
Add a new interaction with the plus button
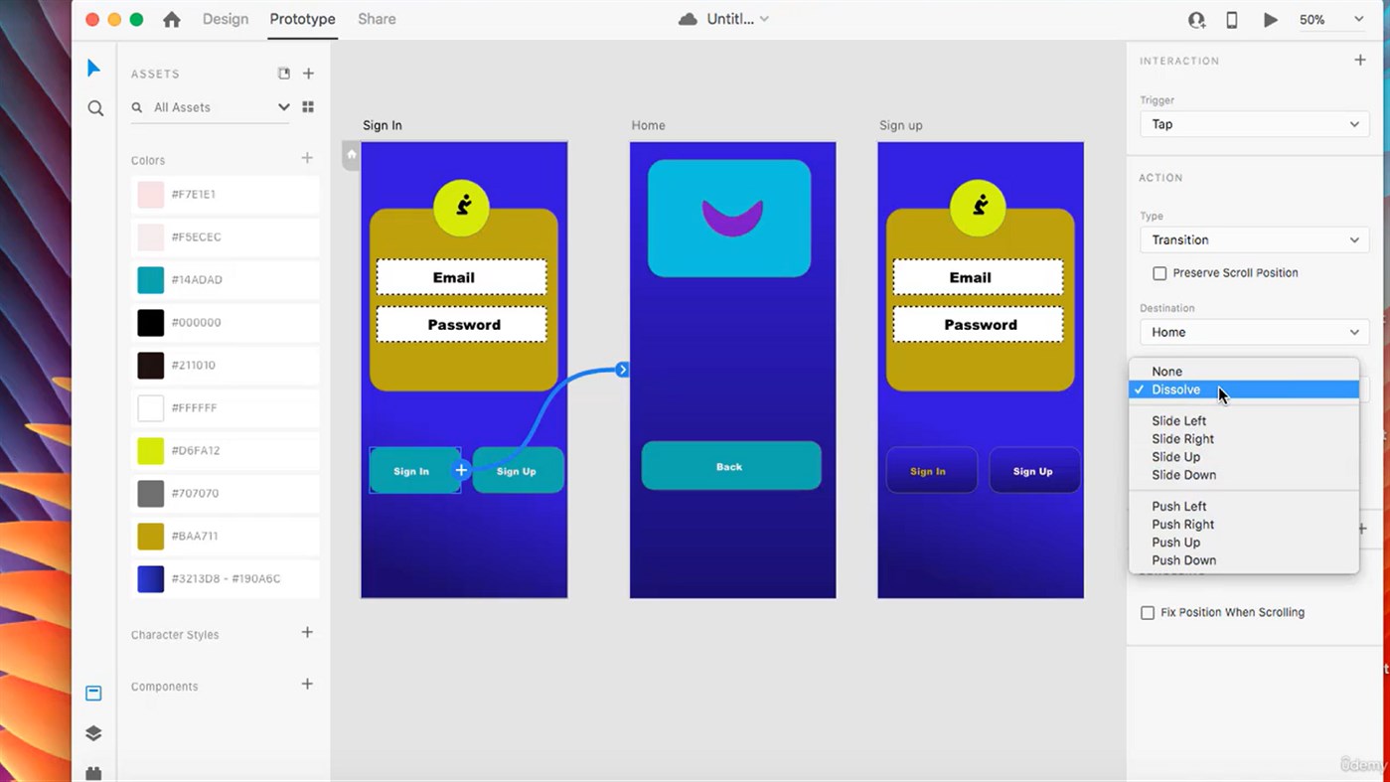(x=1360, y=60)
